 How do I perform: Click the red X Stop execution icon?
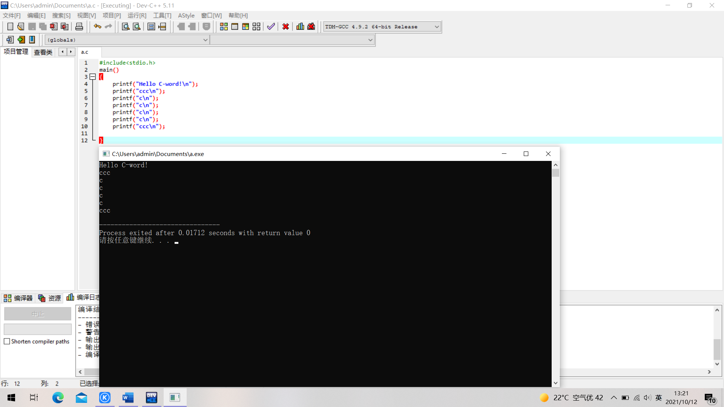[285, 26]
